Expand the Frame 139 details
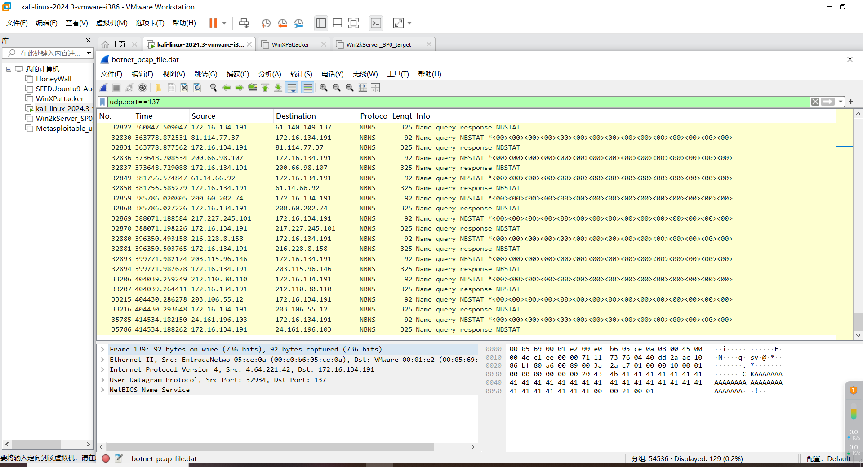863x467 pixels. (x=102, y=349)
